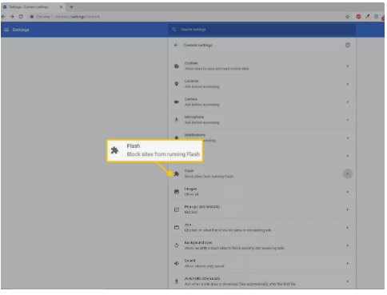Click the Search settings field
Image resolution: width=387 pixels, height=295 pixels.
[261, 30]
